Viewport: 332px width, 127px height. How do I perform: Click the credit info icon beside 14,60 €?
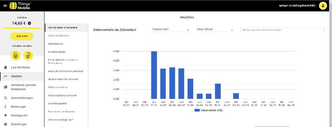click(x=30, y=23)
